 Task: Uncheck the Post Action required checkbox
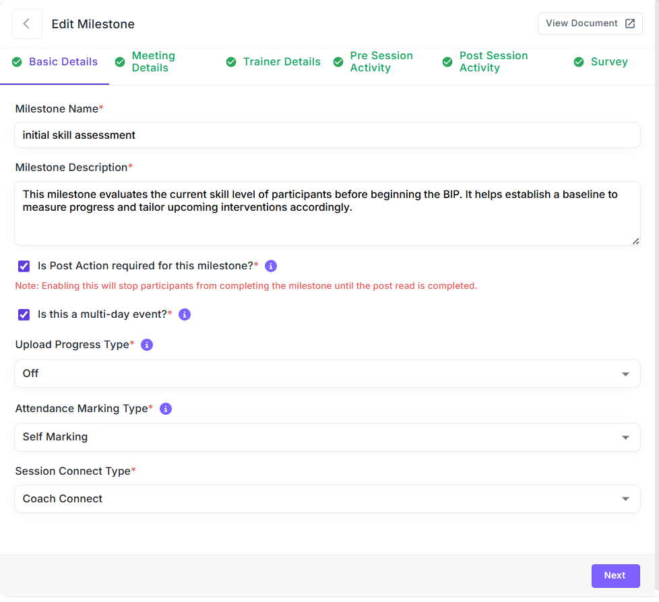[24, 266]
